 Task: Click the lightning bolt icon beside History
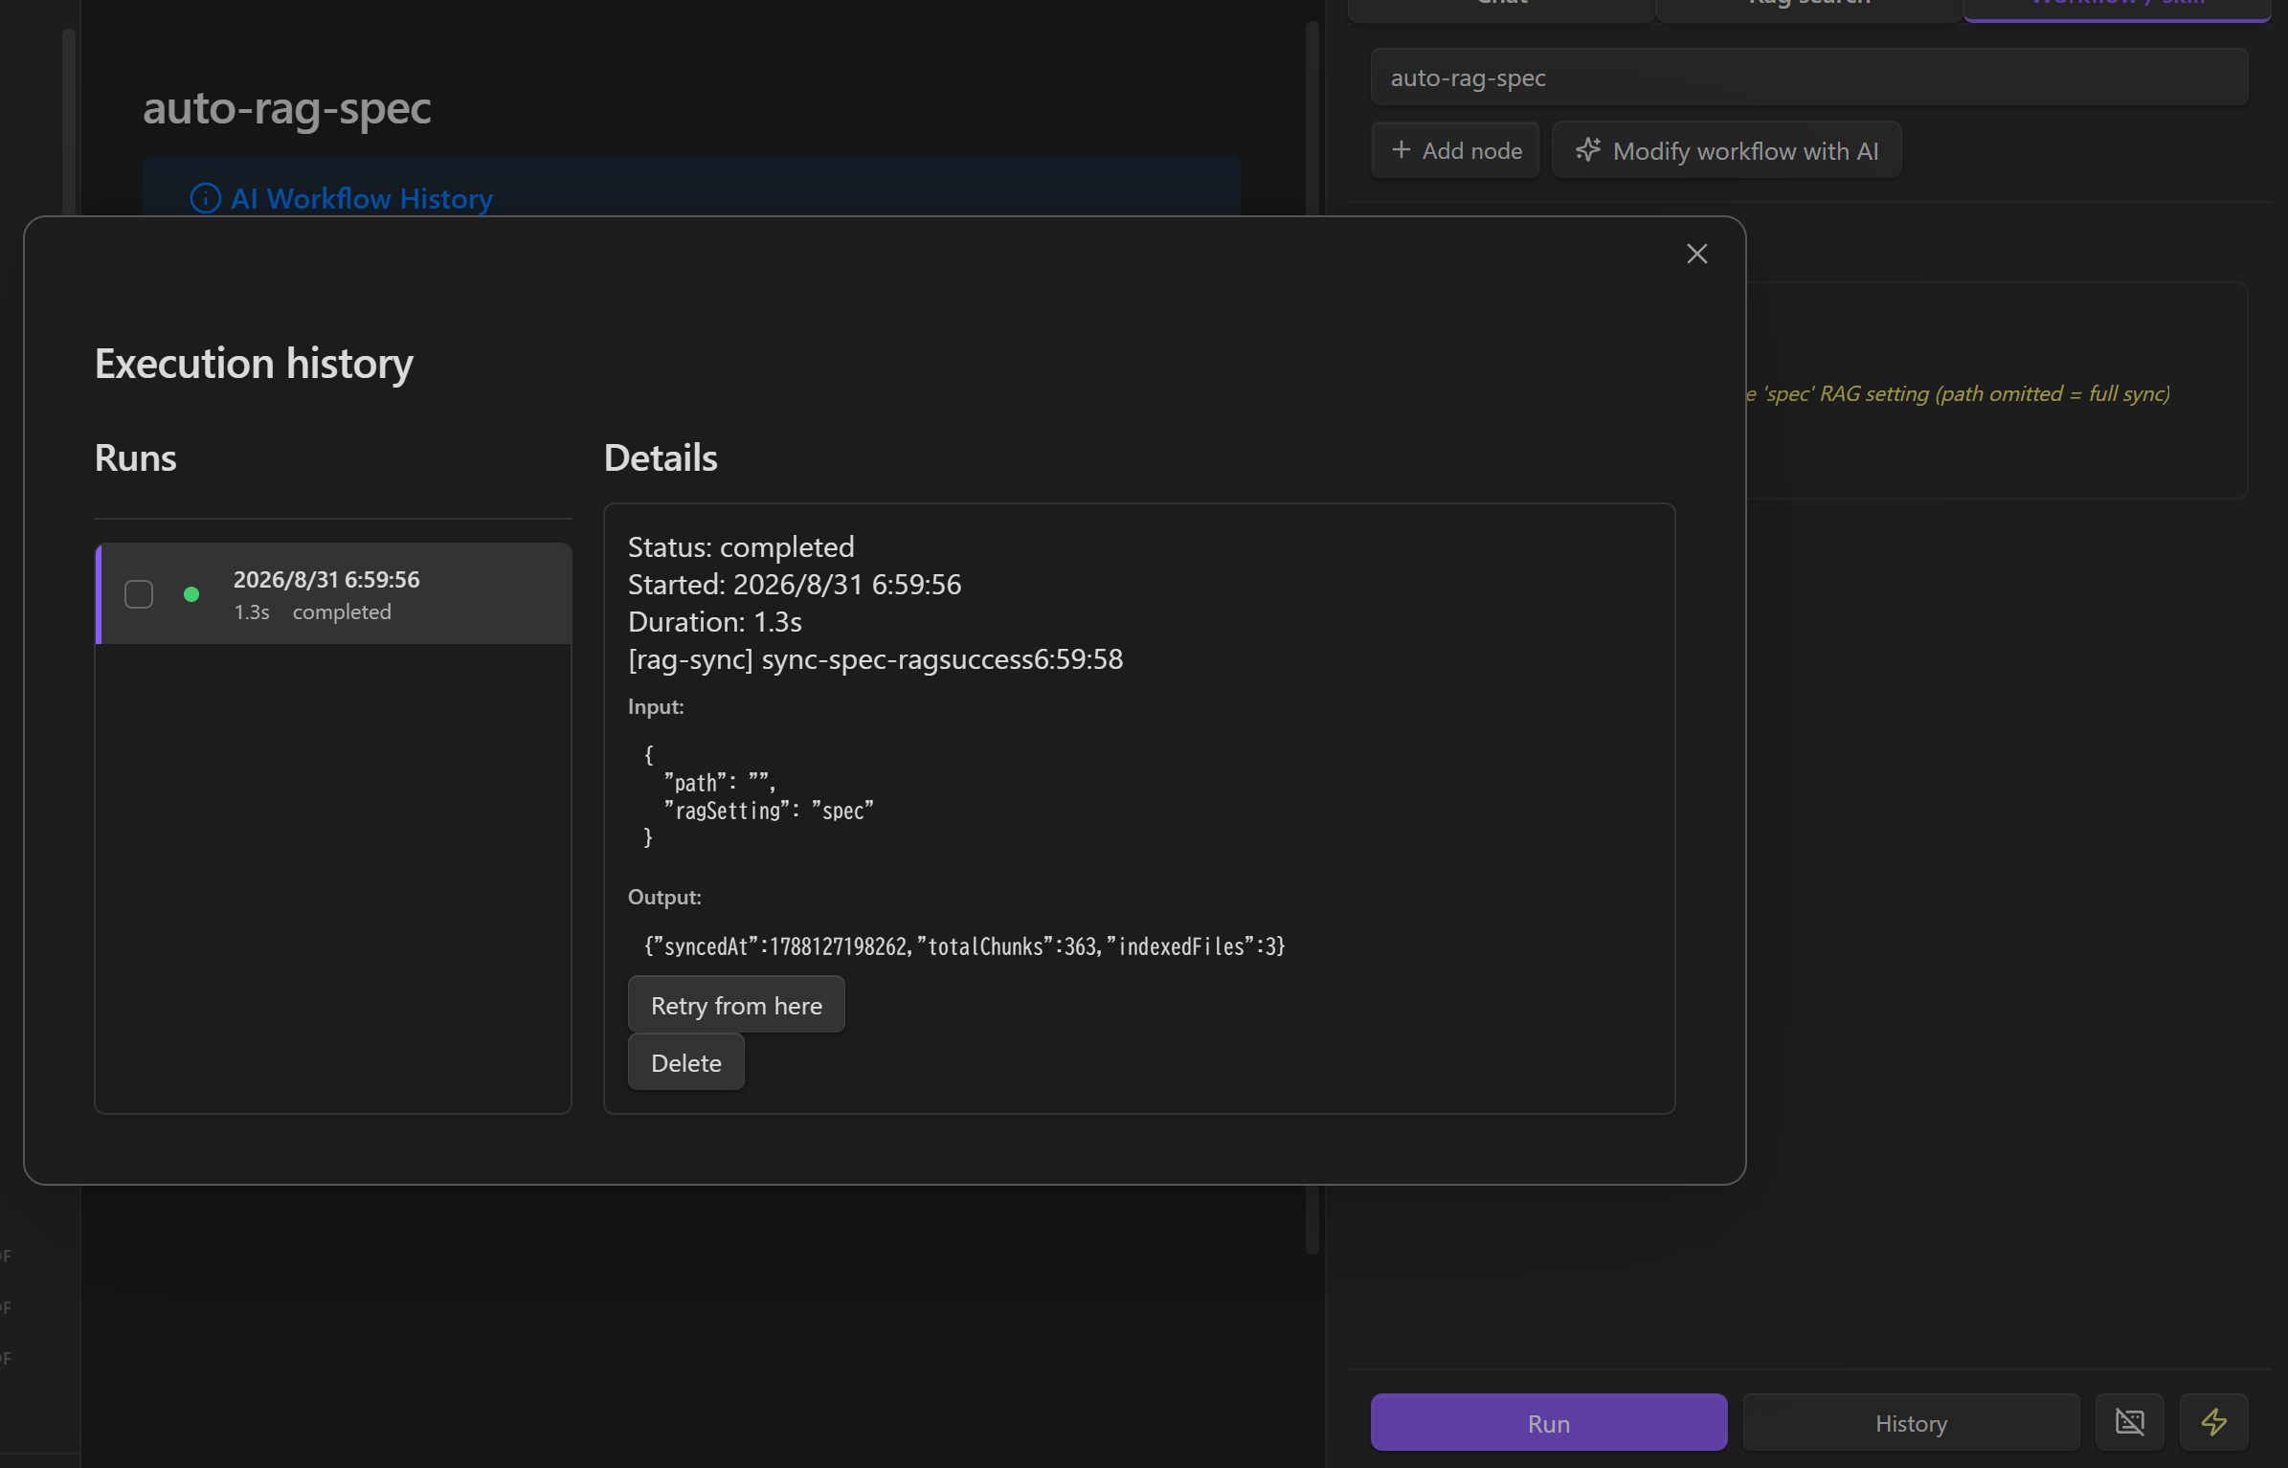2213,1422
